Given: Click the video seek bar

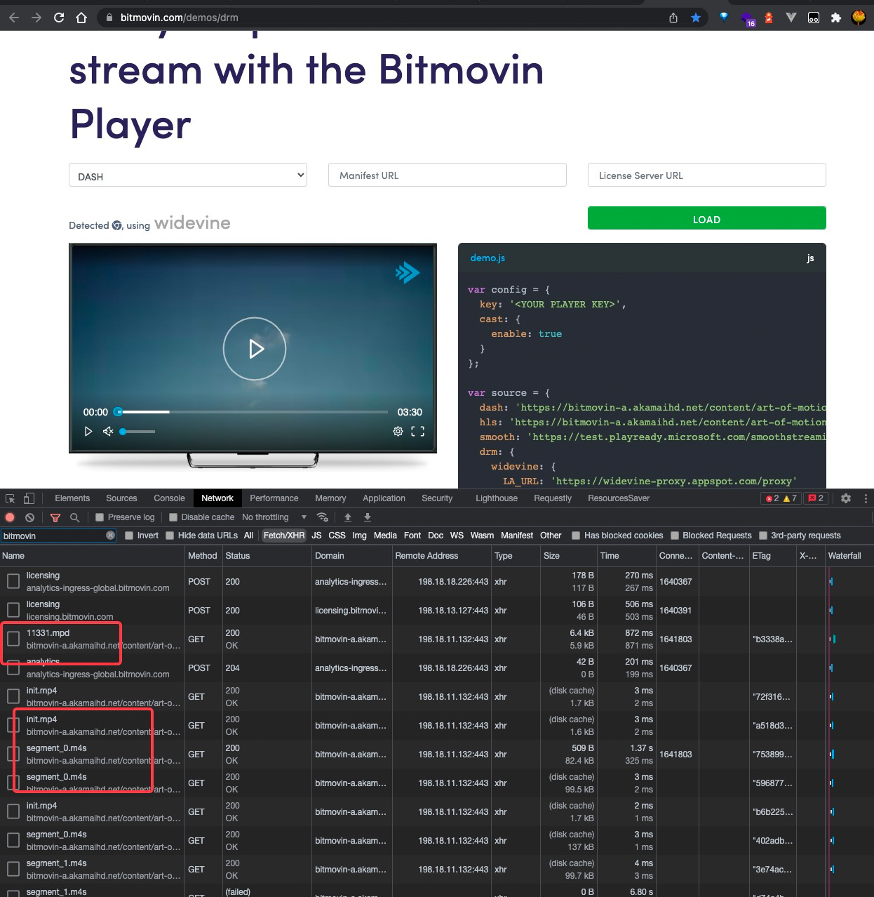Looking at the screenshot, I should (253, 412).
